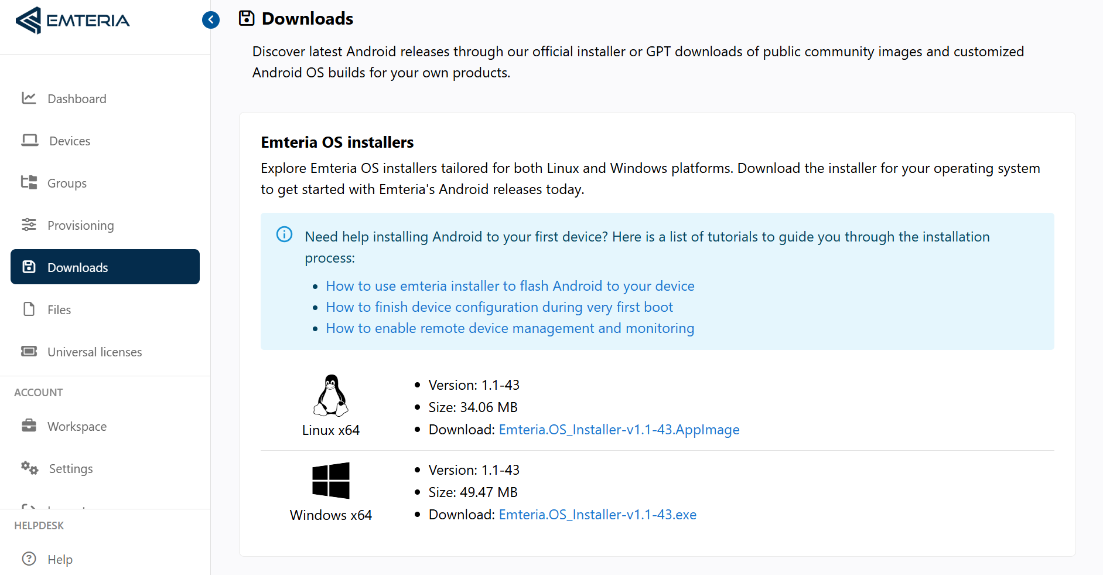Click the Groups hierarchy icon

[29, 182]
